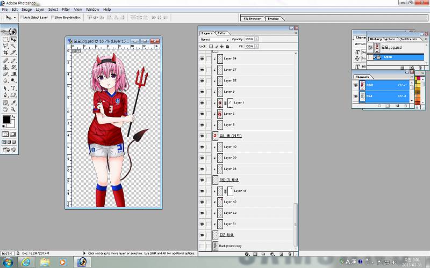Open the Filter menu
The width and height of the screenshot is (430, 268).
coord(66,9)
